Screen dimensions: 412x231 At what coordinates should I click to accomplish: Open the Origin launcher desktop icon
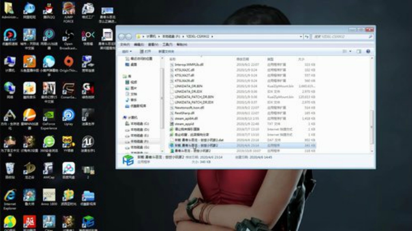pos(68,64)
